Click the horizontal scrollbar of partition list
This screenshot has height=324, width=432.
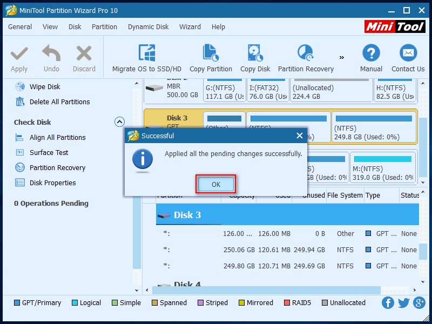(x=266, y=290)
